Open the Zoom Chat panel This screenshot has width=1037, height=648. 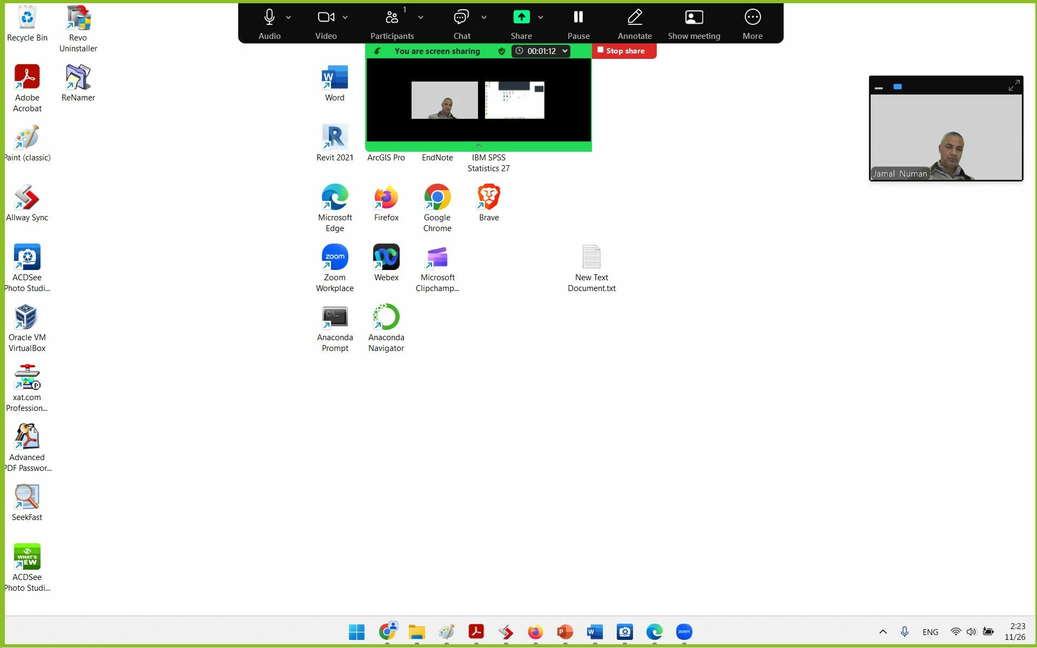461,18
